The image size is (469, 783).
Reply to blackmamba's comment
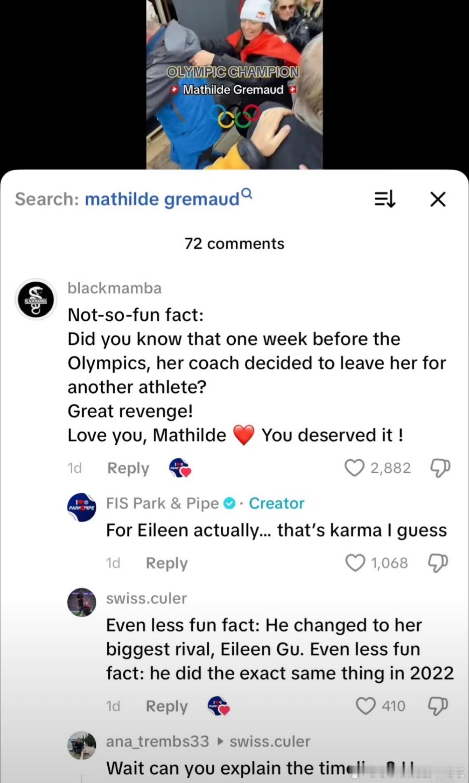point(128,468)
